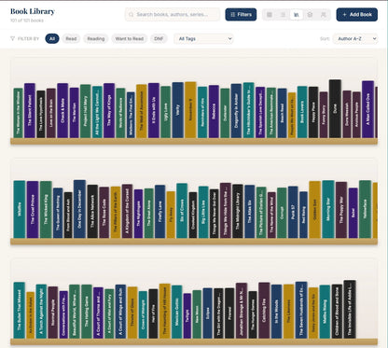Select the Babel book spine
The height and width of the screenshot is (348, 388).
(353, 213)
